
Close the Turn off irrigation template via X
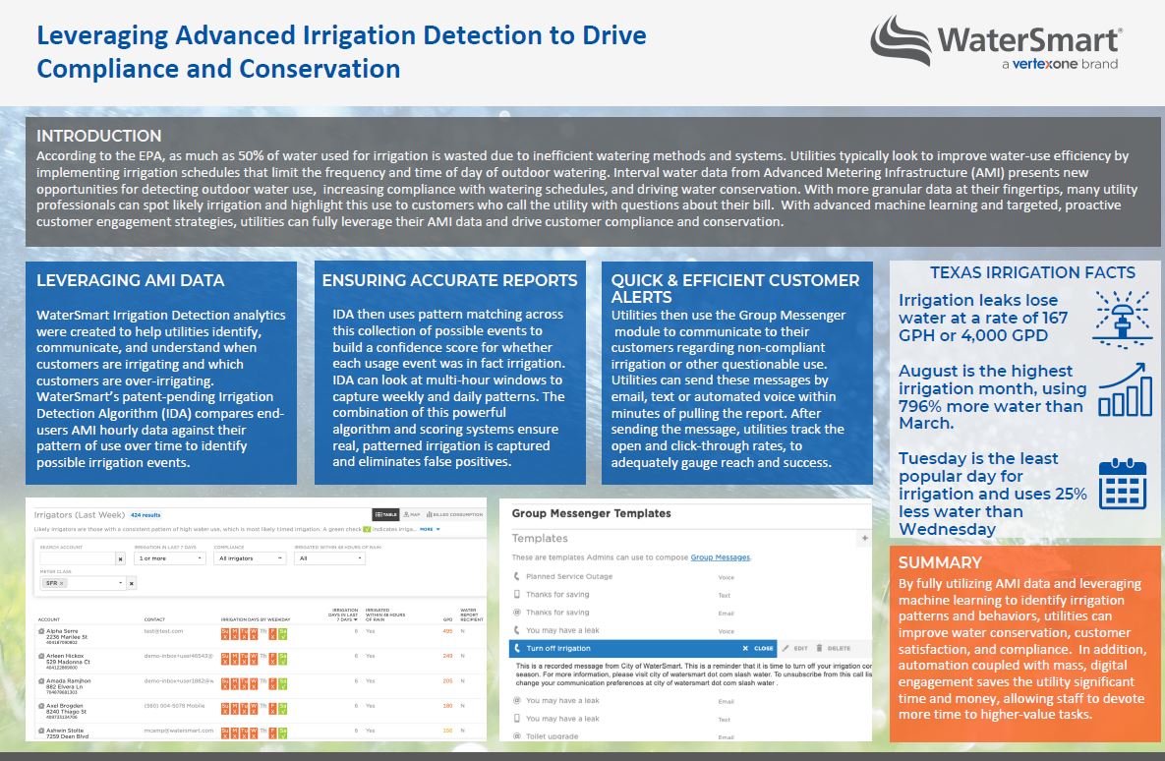click(x=745, y=648)
